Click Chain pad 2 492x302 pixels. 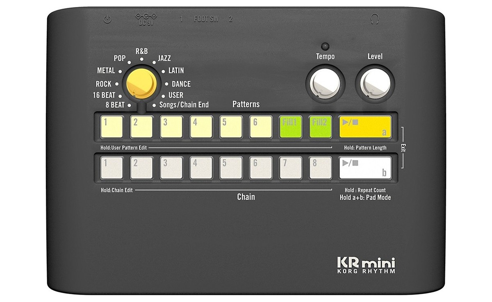tap(141, 168)
